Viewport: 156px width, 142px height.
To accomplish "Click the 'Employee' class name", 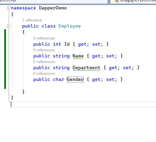I will [70, 26].
